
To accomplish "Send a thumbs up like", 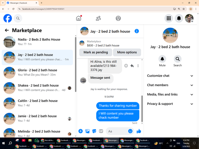I will pyautogui.click(x=139, y=131).
